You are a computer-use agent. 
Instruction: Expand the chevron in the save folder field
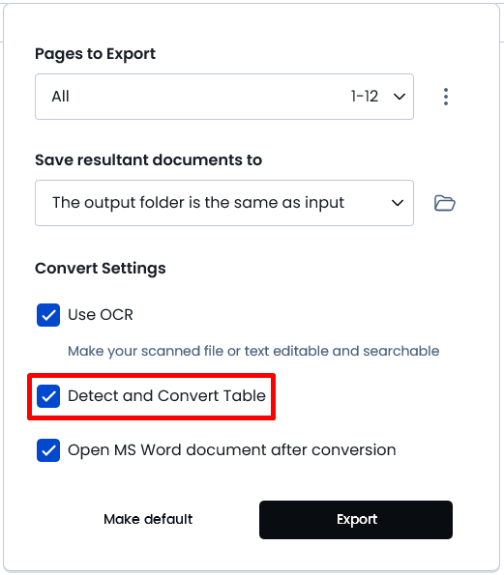click(398, 203)
